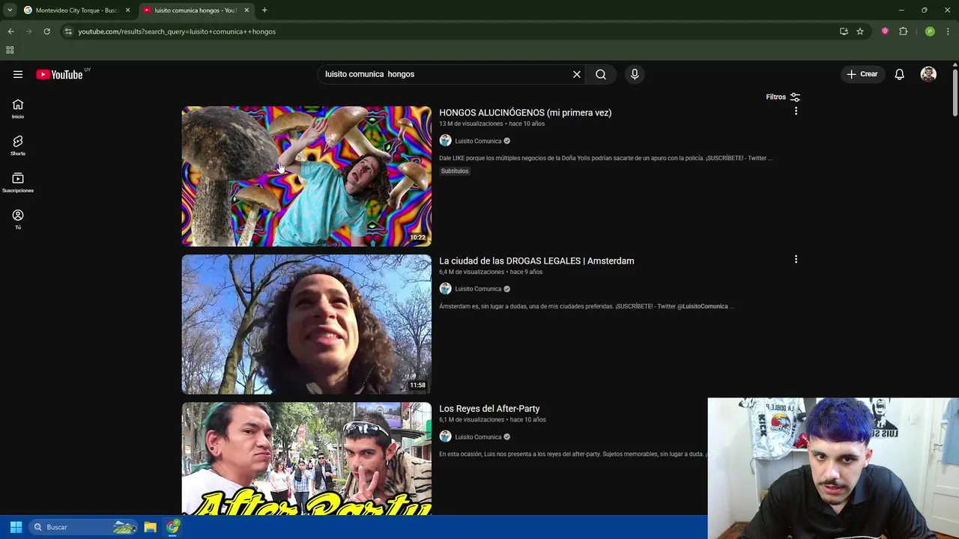Open HONGOS ALUCINÓGENOS video title
Screen dimensions: 959x539
tap(525, 112)
